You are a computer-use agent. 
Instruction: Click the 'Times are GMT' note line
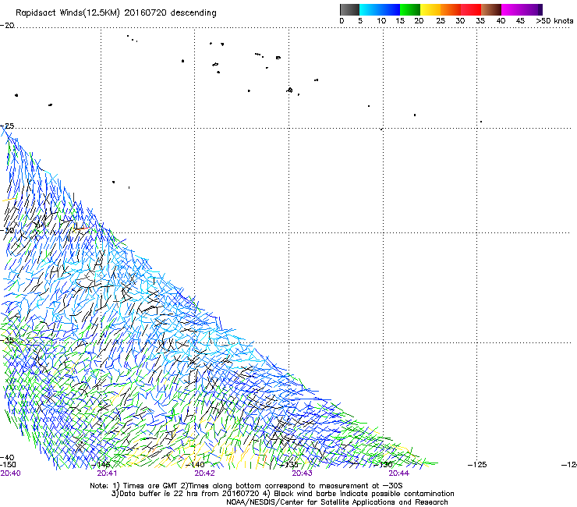[246, 486]
